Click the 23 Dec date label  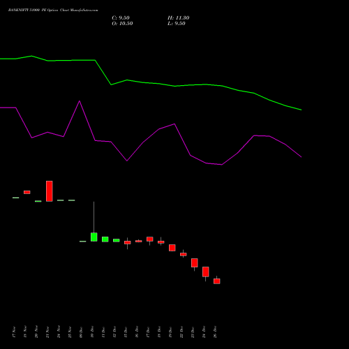coord(193,332)
